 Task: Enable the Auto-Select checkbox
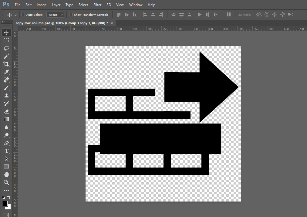pos(22,14)
